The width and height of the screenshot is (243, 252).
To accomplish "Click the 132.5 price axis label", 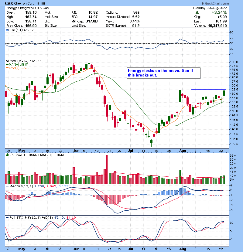I will pos(234,144).
